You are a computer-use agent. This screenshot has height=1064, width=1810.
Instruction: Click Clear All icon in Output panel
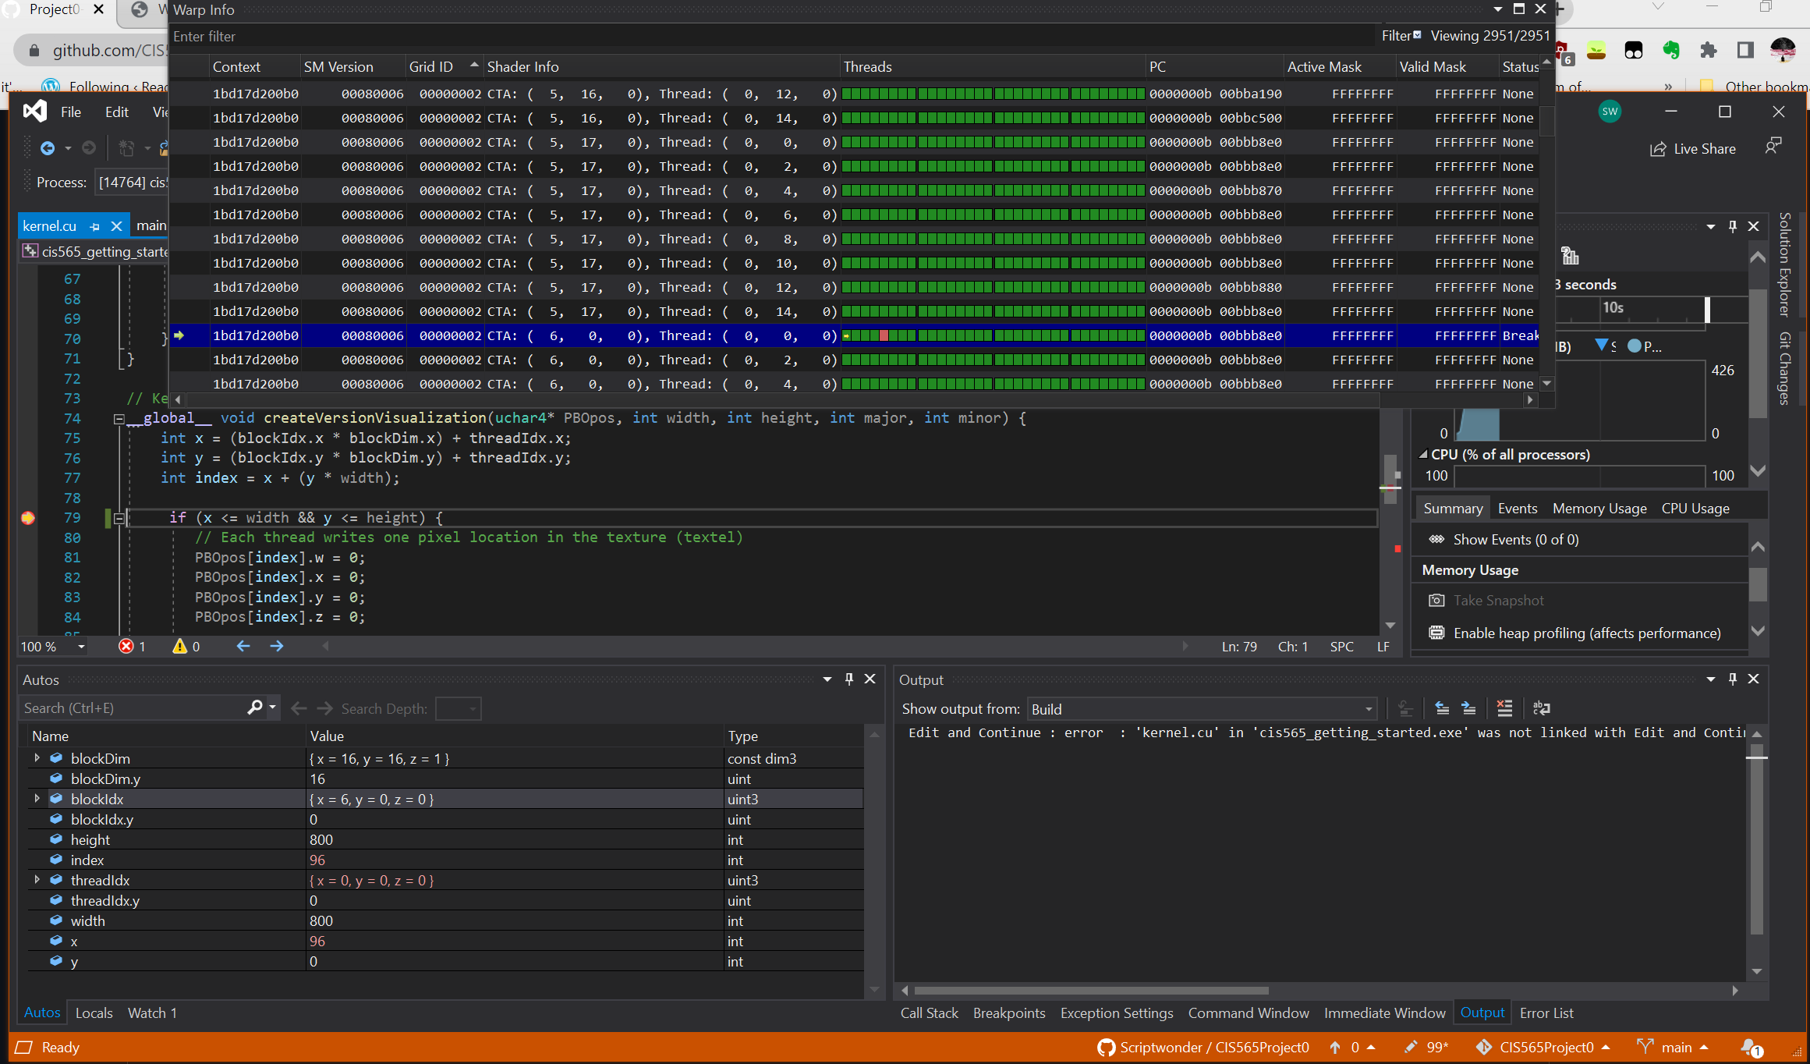1504,708
